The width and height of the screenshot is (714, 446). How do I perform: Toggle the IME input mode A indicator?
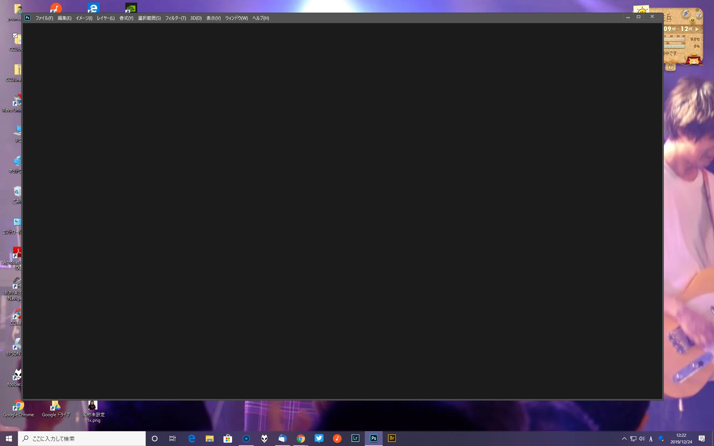click(x=651, y=439)
